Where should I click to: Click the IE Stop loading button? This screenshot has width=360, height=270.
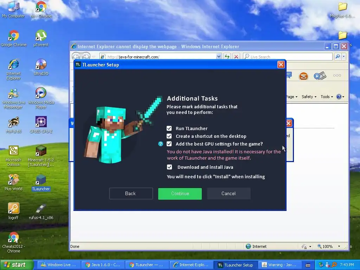click(x=236, y=57)
